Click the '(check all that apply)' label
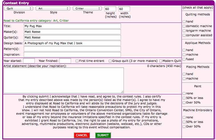Image resolution: width=216 pixels, height=140 pixels. pyautogui.click(x=198, y=8)
